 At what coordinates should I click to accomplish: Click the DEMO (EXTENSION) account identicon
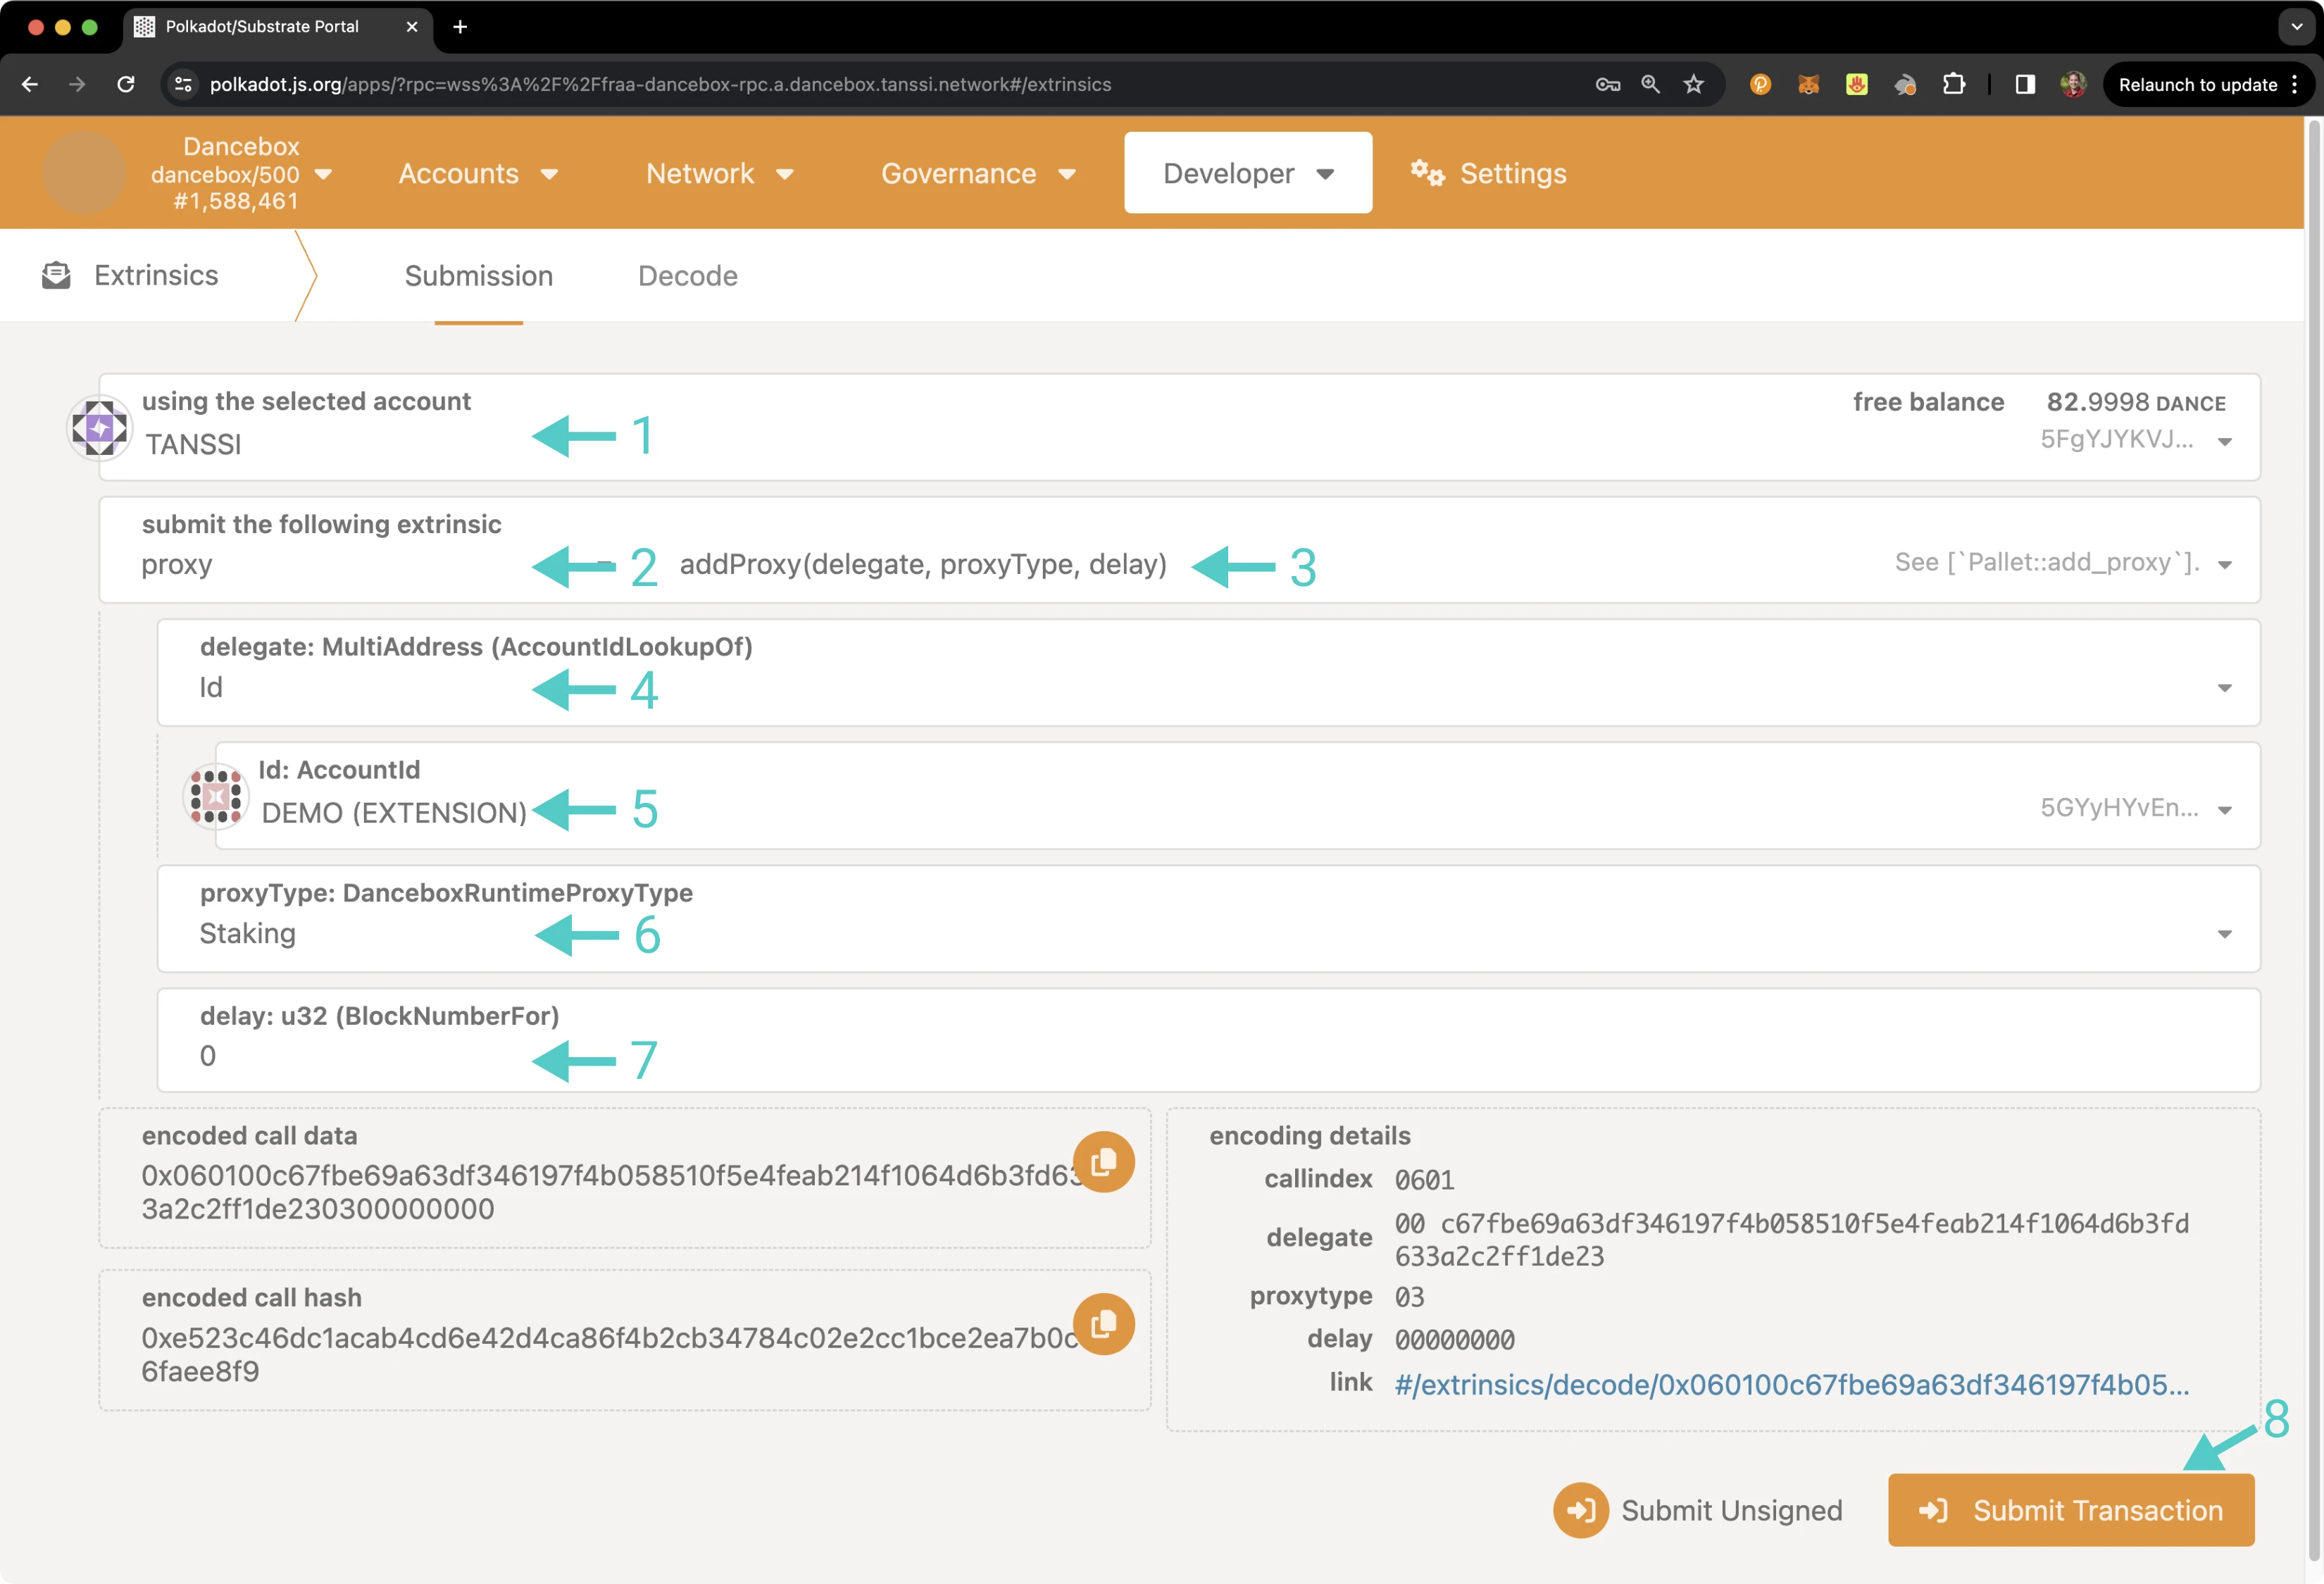coord(215,797)
